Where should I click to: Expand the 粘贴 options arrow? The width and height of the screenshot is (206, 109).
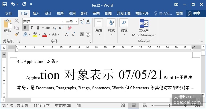pos(8,35)
